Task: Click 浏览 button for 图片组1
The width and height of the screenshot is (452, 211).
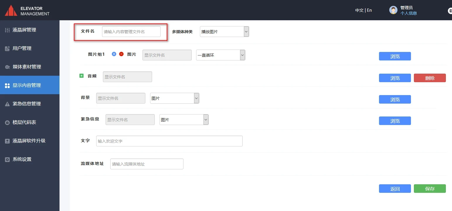Action: [395, 56]
